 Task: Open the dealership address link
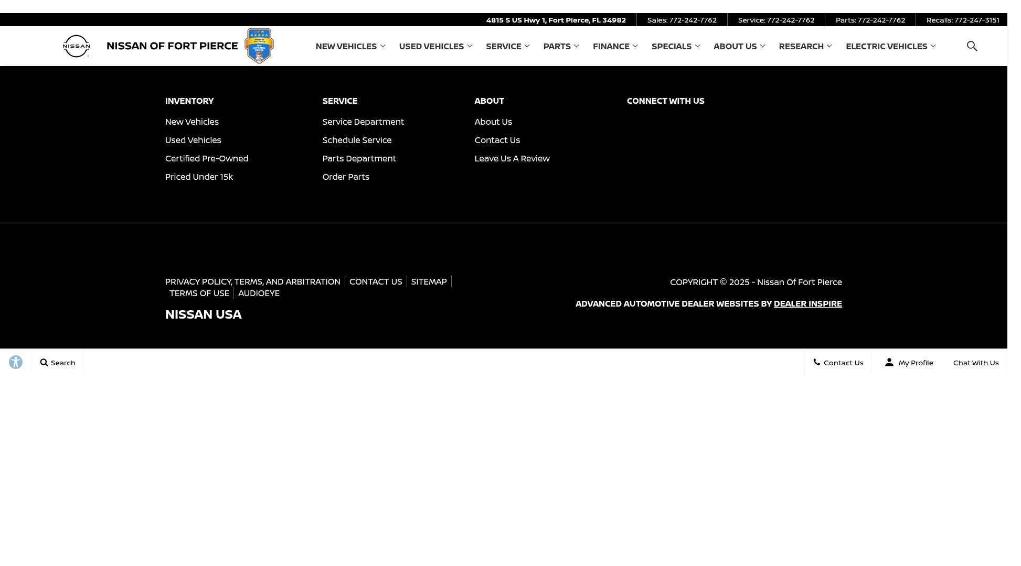556,20
